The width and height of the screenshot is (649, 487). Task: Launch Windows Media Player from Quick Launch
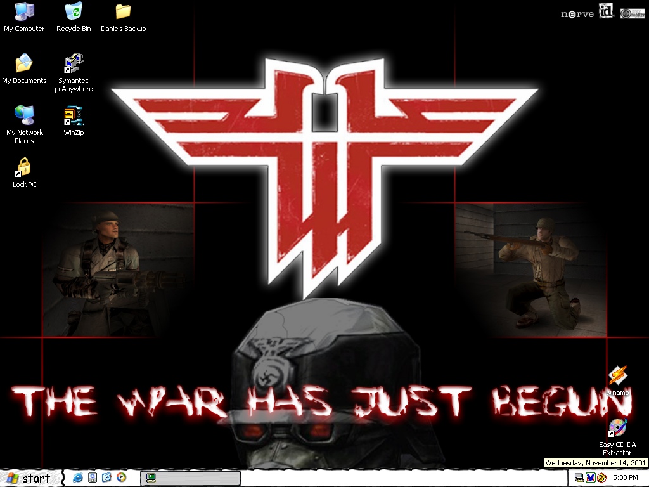tap(121, 477)
